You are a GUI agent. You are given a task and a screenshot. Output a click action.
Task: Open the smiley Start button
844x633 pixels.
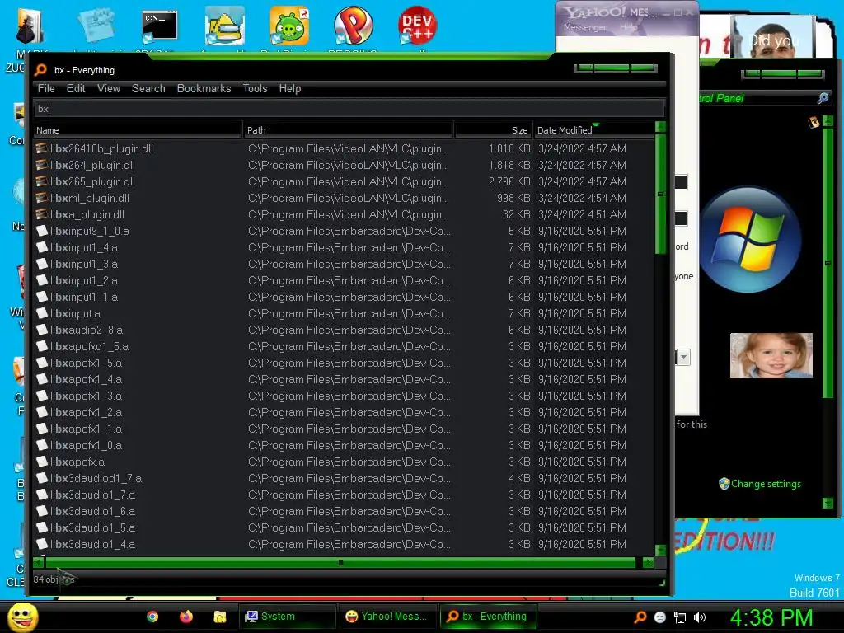pos(23,617)
